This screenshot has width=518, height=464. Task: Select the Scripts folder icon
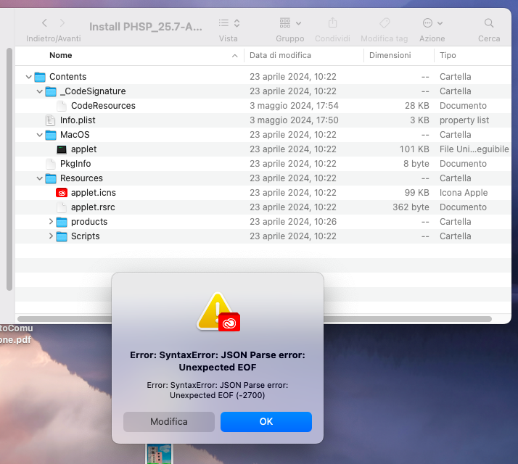62,237
